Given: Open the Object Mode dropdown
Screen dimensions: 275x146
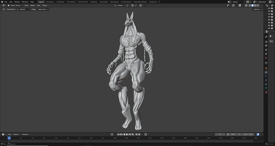Looking at the screenshot, I should (x=15, y=6).
